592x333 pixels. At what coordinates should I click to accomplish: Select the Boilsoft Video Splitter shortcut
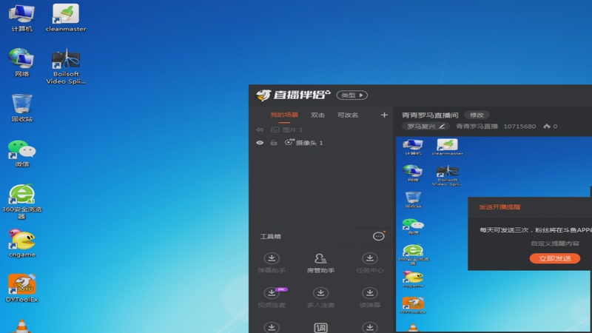66,67
